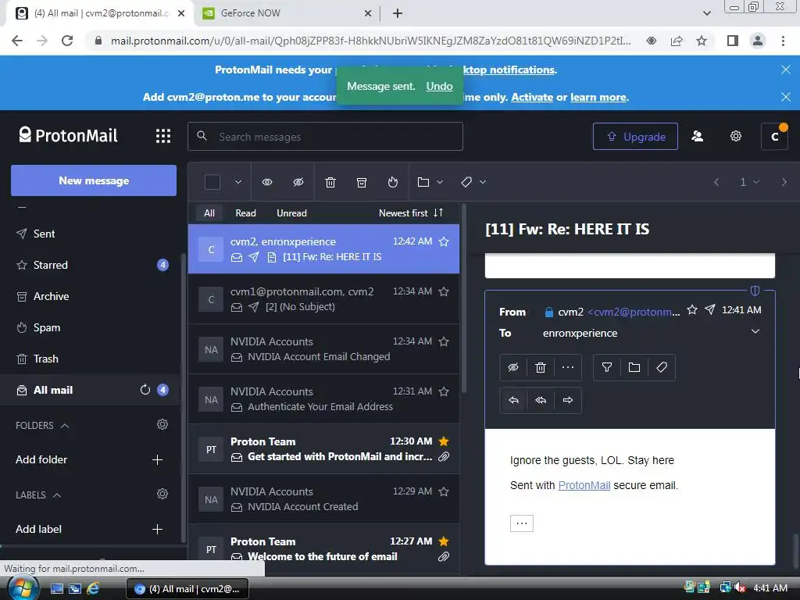Open label settings gear next to LABELS
This screenshot has height=600, width=800.
point(162,494)
